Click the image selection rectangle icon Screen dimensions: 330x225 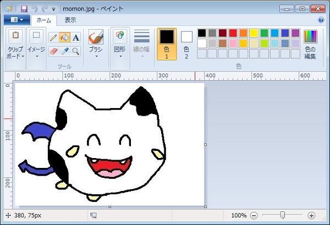tap(36, 36)
